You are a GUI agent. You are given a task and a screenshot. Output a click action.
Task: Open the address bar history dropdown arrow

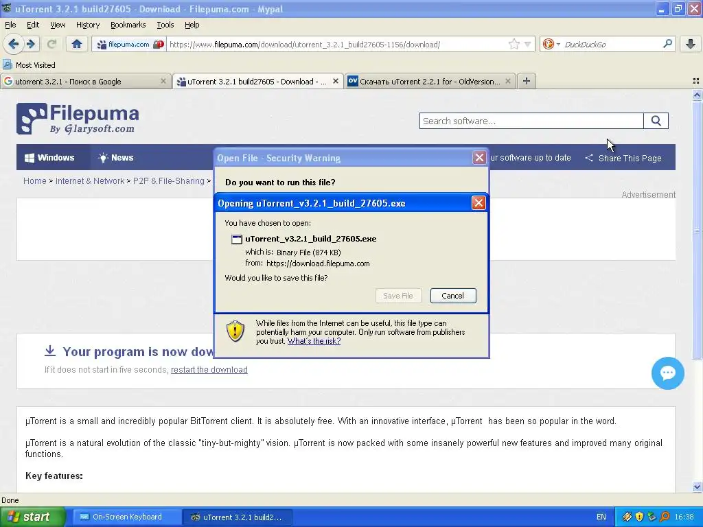[x=528, y=44]
